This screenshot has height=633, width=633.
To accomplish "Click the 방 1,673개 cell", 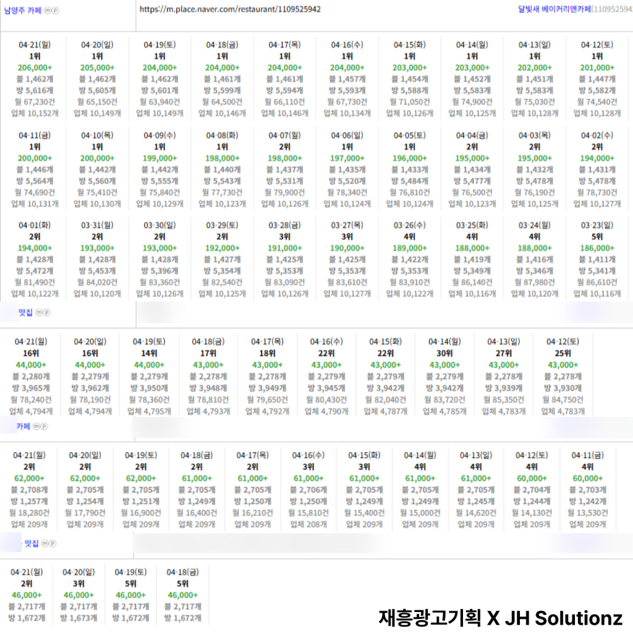I will (79, 618).
